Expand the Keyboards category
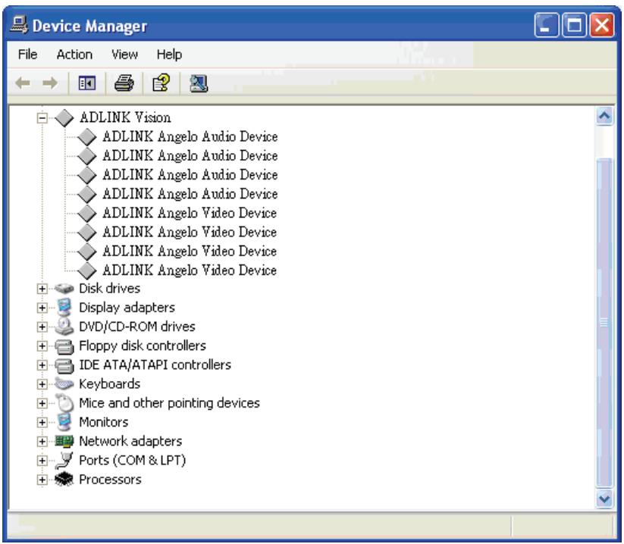 42,383
